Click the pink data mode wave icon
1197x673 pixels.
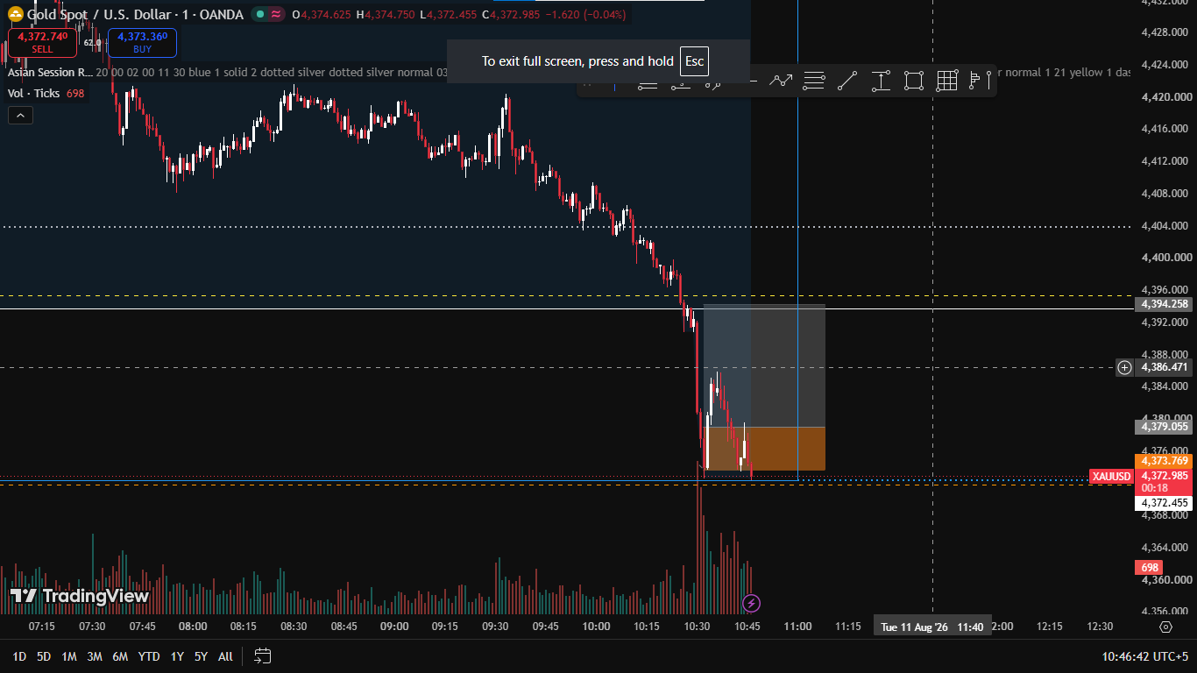[276, 14]
